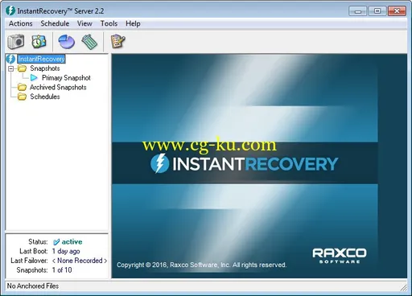Click the blue pie chart toolbar icon
Screen dimensions: 412x296
[66, 42]
